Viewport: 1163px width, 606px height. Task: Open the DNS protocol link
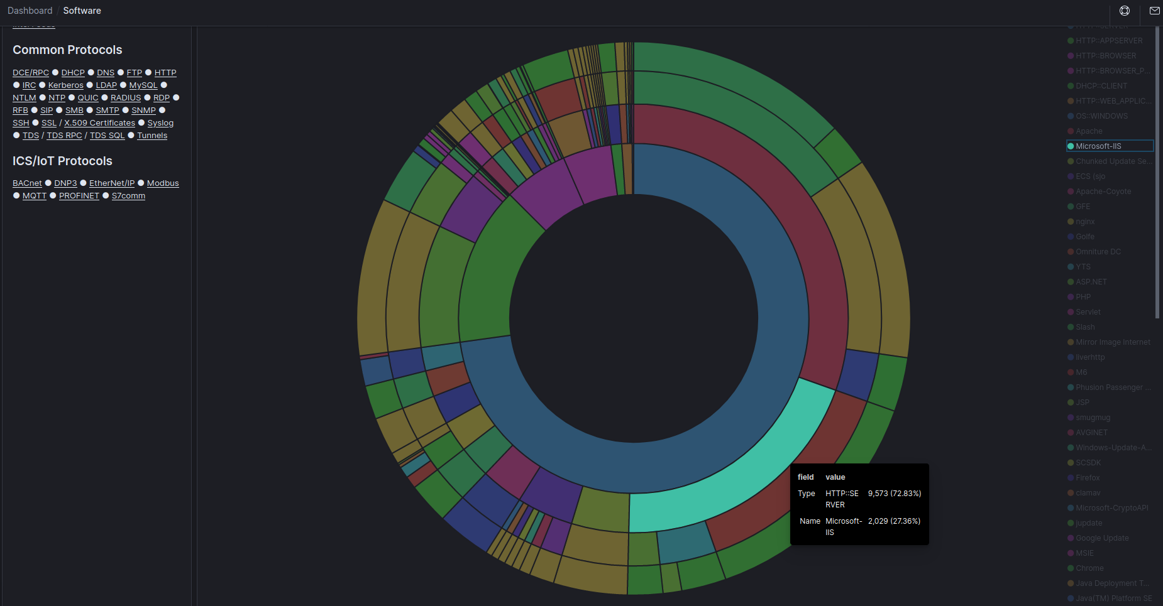pyautogui.click(x=105, y=72)
